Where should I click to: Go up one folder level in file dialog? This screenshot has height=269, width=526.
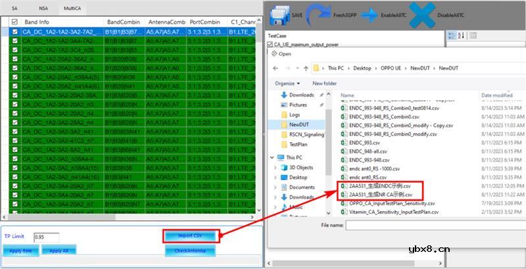pyautogui.click(x=306, y=68)
